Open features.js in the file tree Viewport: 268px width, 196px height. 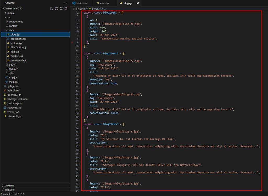(16, 43)
